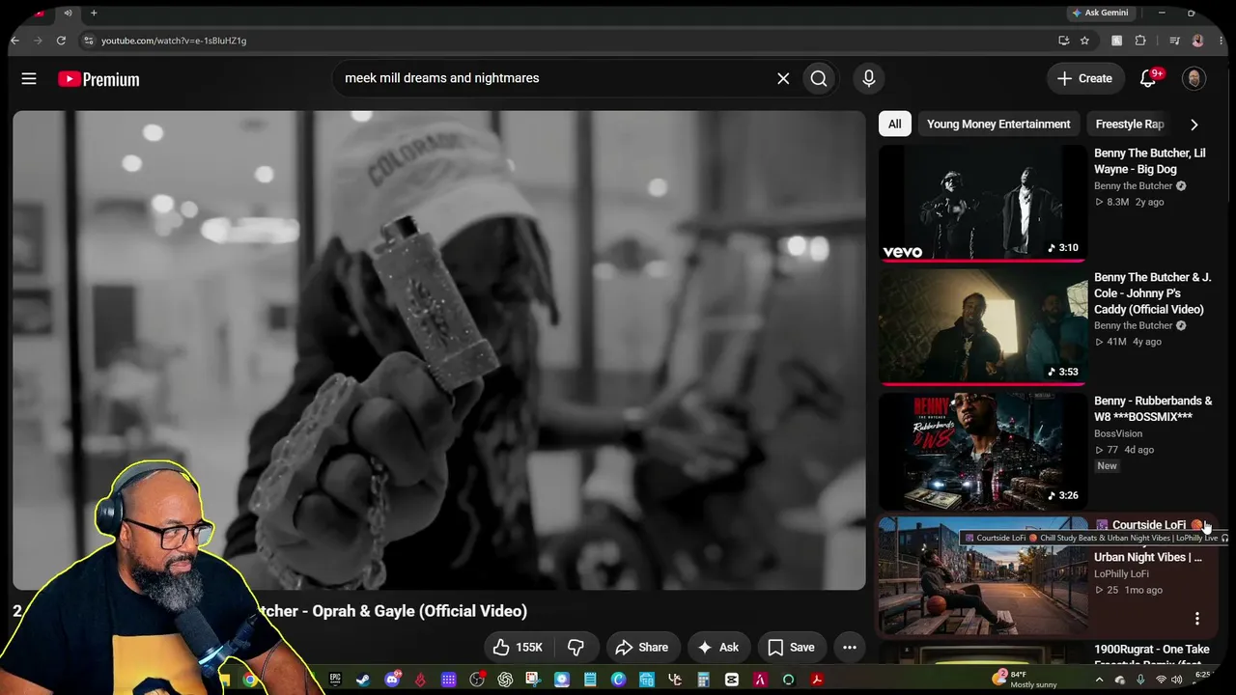Open the YouTube account avatar menu
Image resolution: width=1236 pixels, height=695 pixels.
click(x=1194, y=78)
